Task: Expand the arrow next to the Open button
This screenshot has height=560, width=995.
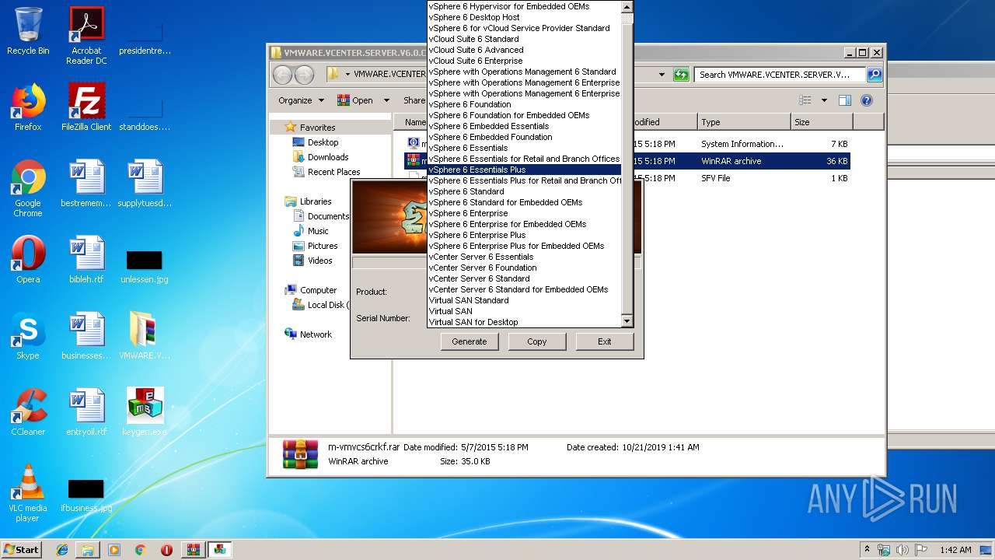Action: tap(386, 100)
